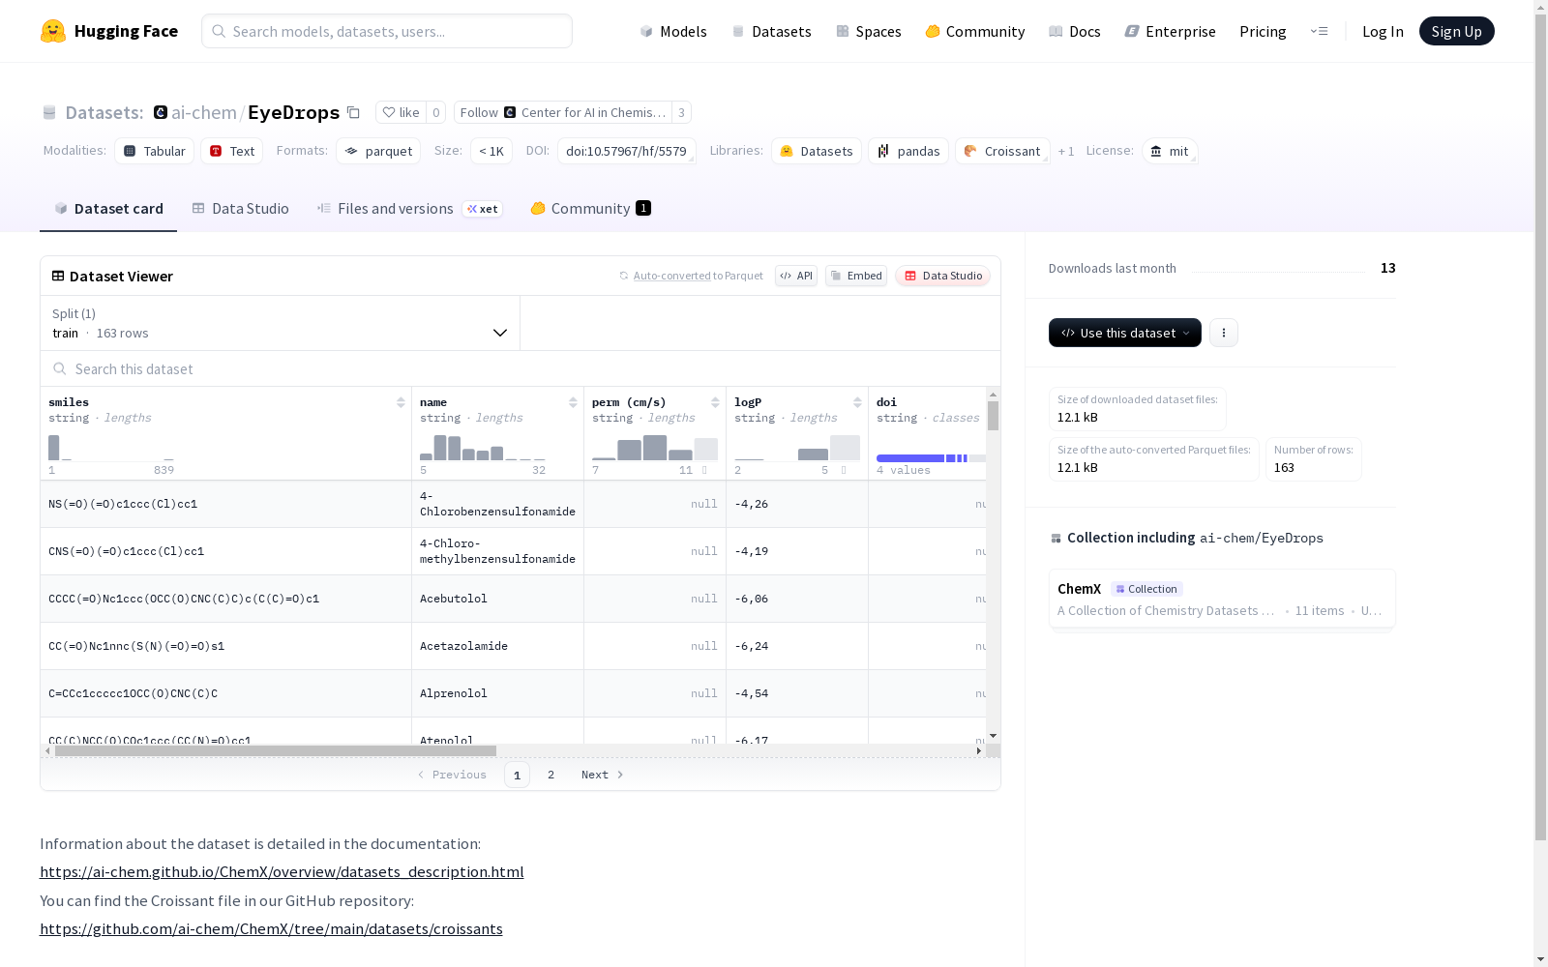Viewport: 1548px width, 967px height.
Task: Click the name lengths histogram
Action: click(x=483, y=448)
